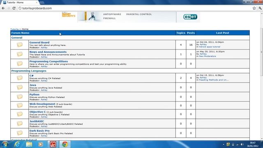Click the ESET Smart Security banner ad
263x148 pixels.
131,17
